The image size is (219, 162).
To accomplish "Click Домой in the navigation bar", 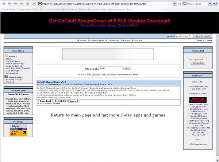I will [4, 9].
